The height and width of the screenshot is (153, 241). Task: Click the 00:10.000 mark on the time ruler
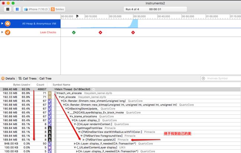pos(91,16)
